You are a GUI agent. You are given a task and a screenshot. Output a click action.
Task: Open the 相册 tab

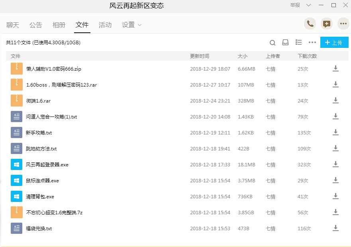59,25
